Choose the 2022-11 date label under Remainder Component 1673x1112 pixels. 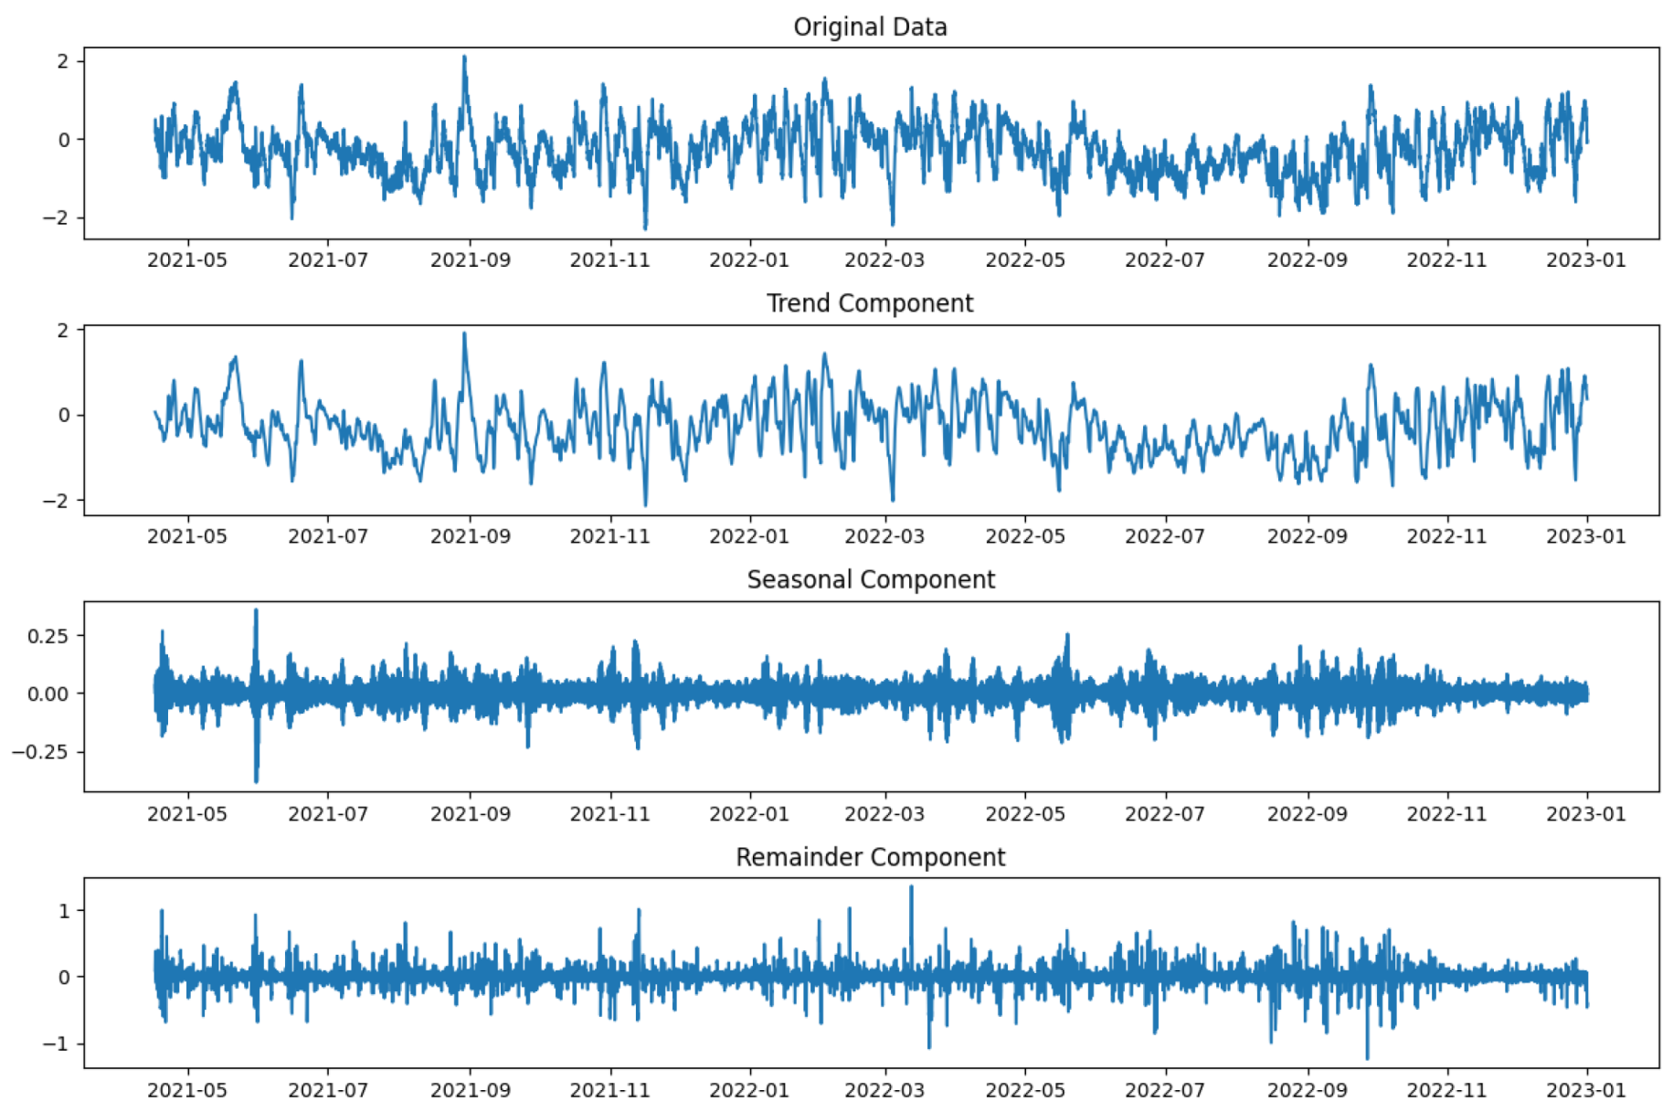(x=1447, y=1090)
